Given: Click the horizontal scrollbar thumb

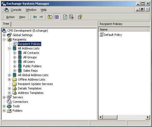Looking at the screenshot, I should [x=110, y=117].
